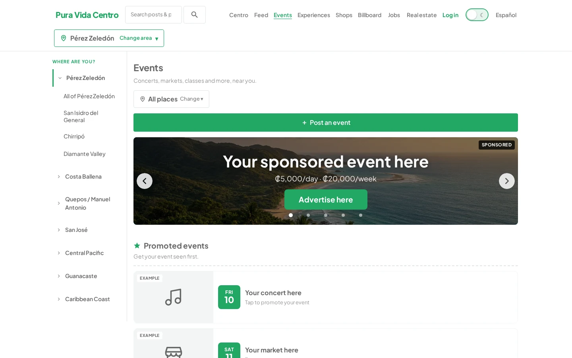The width and height of the screenshot is (572, 358).
Task: Open the Experiences nav item
Action: click(314, 15)
